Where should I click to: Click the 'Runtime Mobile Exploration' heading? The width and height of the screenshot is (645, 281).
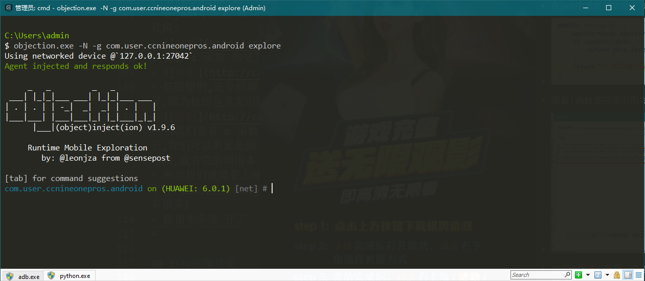point(87,148)
